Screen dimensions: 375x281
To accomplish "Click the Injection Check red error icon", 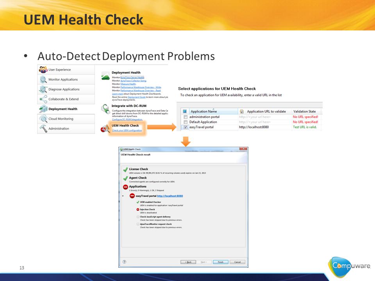I will point(138,210).
